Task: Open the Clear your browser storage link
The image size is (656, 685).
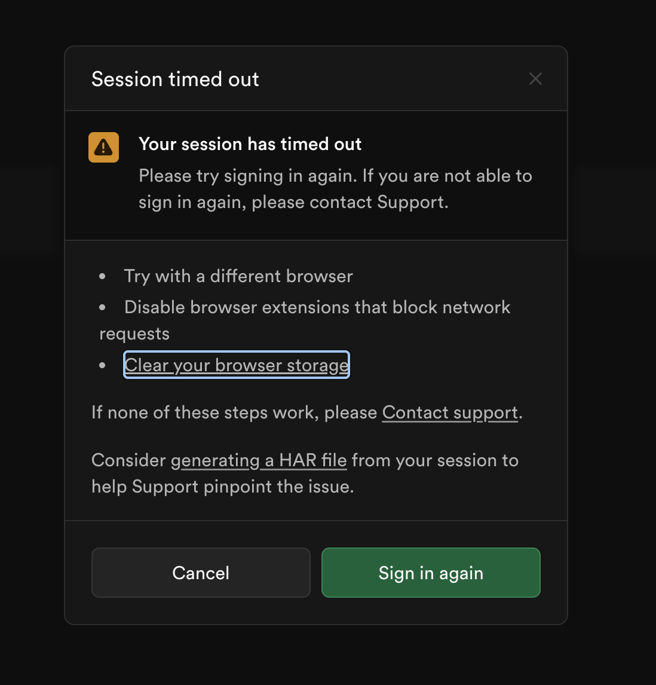Action: click(237, 365)
